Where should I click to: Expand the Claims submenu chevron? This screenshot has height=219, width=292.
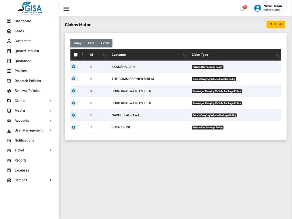[50, 101]
